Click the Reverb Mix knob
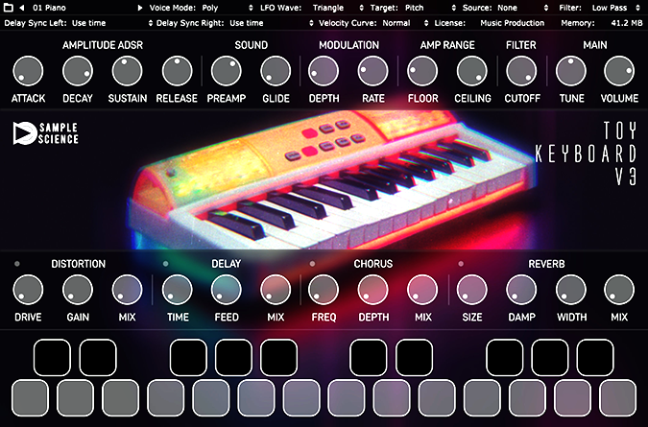 coord(619,290)
